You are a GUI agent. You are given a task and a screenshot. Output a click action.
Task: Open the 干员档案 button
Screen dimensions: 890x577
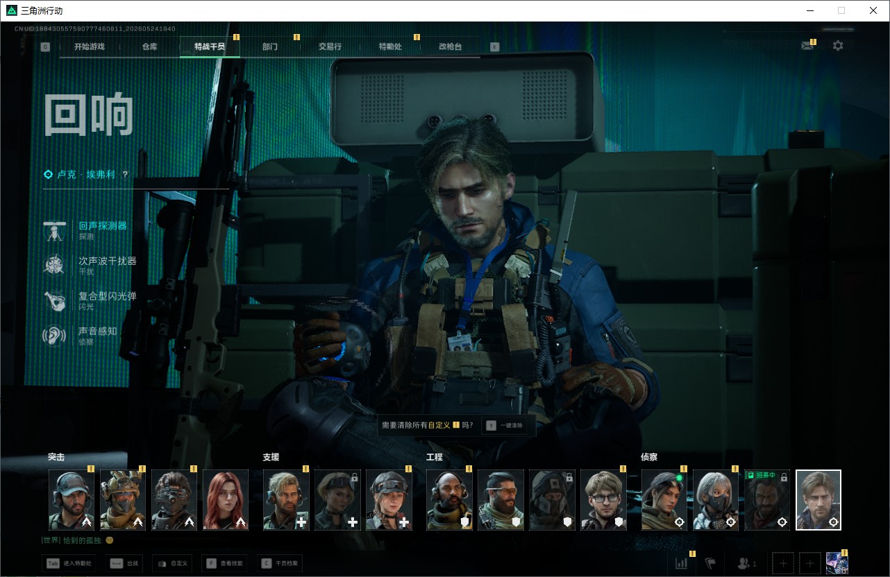[x=279, y=563]
